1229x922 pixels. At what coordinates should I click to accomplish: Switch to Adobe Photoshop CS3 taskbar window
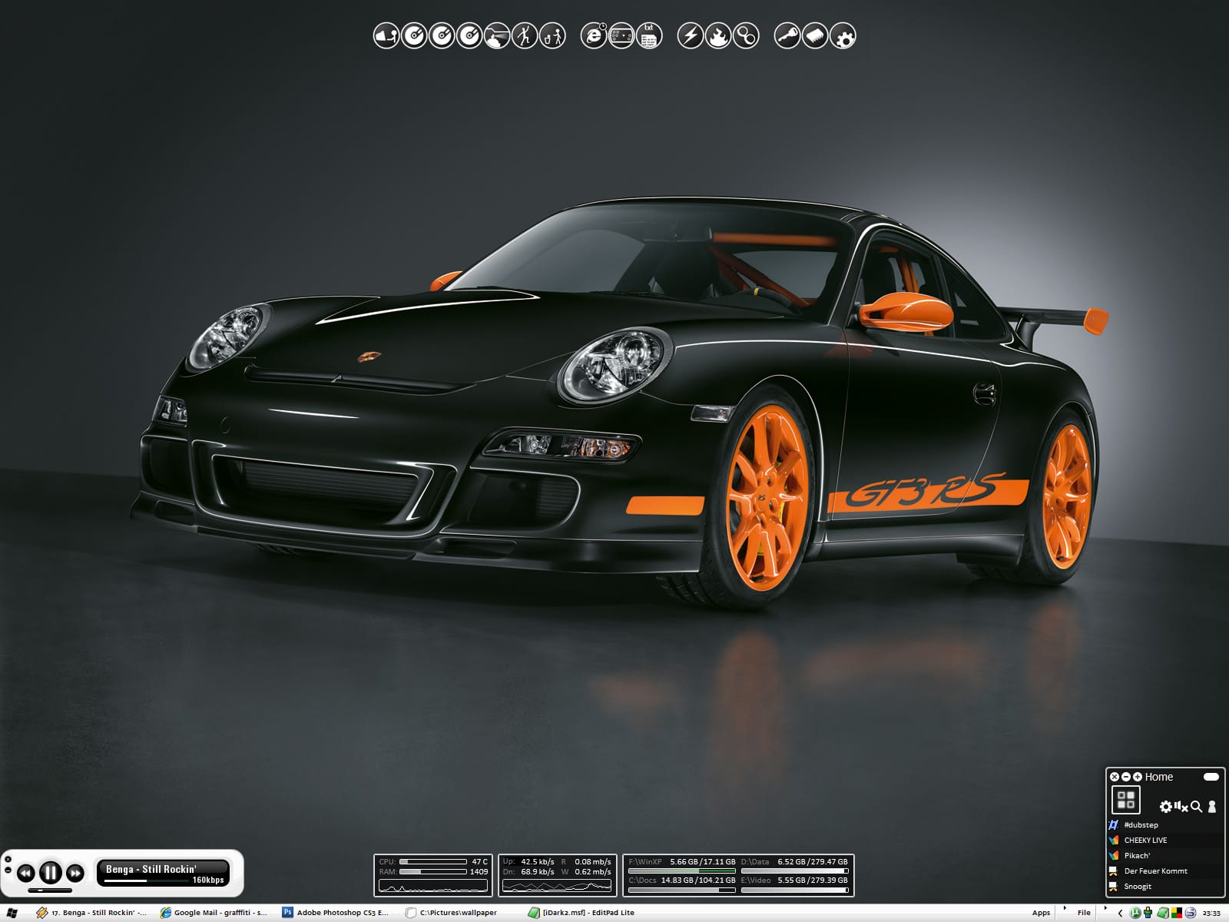click(x=336, y=913)
